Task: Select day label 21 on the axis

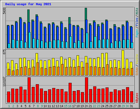Action: (90, 106)
